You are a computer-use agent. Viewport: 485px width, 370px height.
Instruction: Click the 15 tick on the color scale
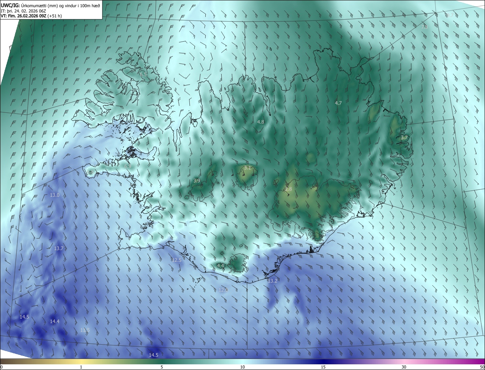pos(323,367)
